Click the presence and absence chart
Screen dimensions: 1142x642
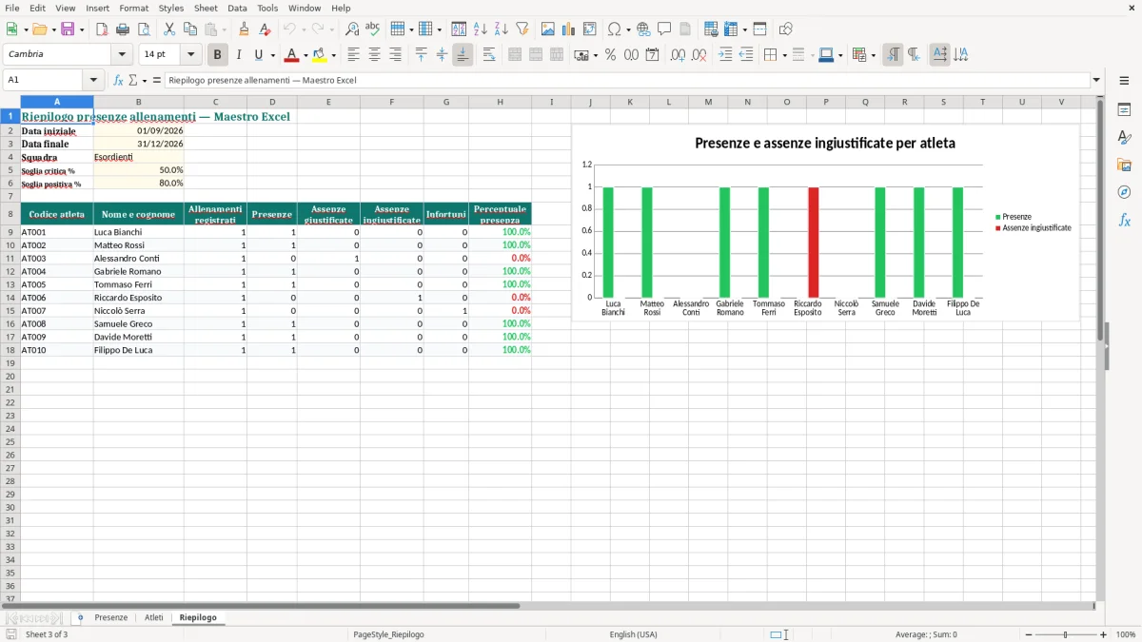(825, 223)
